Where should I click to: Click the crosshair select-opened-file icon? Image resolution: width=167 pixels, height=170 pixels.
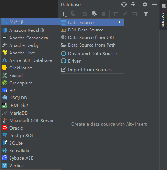pos(124,5)
